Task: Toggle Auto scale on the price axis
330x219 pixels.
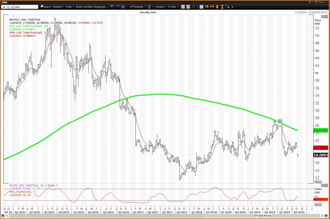Action: pyautogui.click(x=318, y=182)
